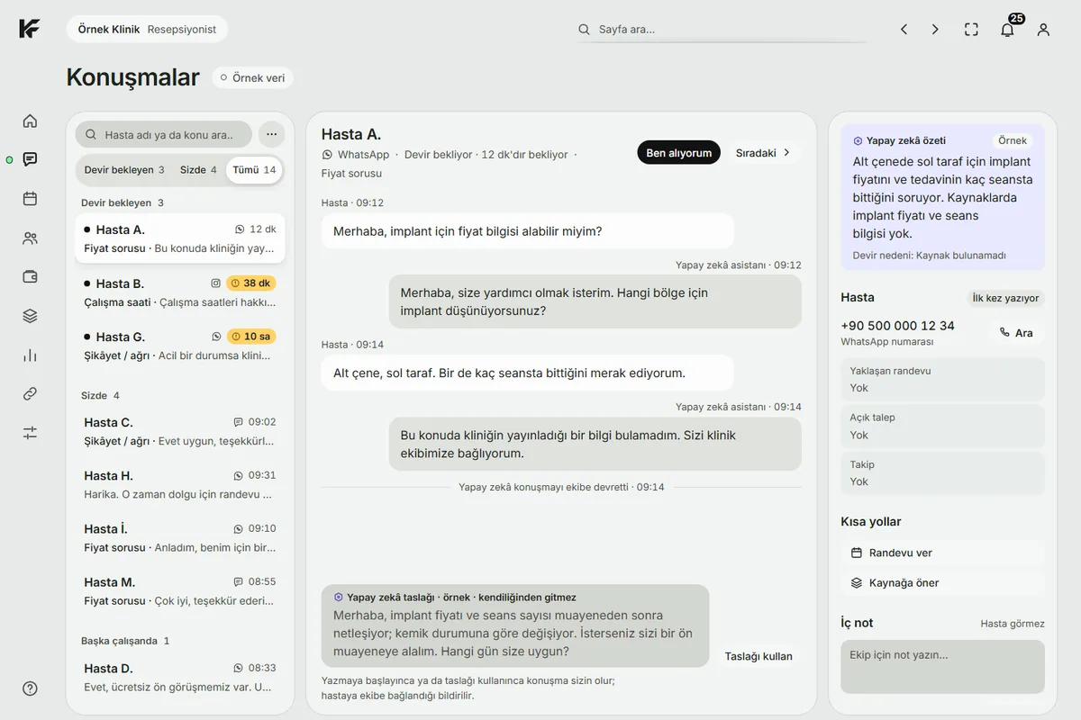Go forward with the right arrow
This screenshot has height=720, width=1081.
(935, 30)
